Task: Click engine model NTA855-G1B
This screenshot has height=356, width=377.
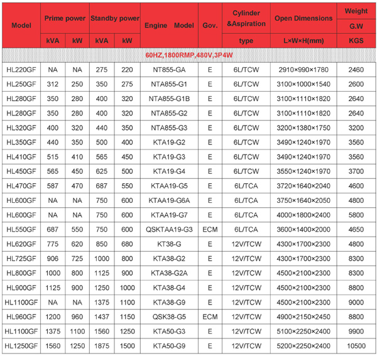Action: pos(169,99)
